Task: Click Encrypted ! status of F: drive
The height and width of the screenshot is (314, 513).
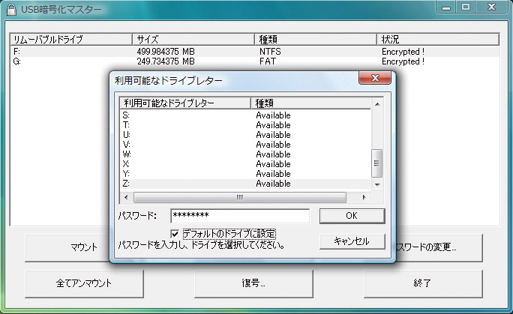Action: click(403, 52)
